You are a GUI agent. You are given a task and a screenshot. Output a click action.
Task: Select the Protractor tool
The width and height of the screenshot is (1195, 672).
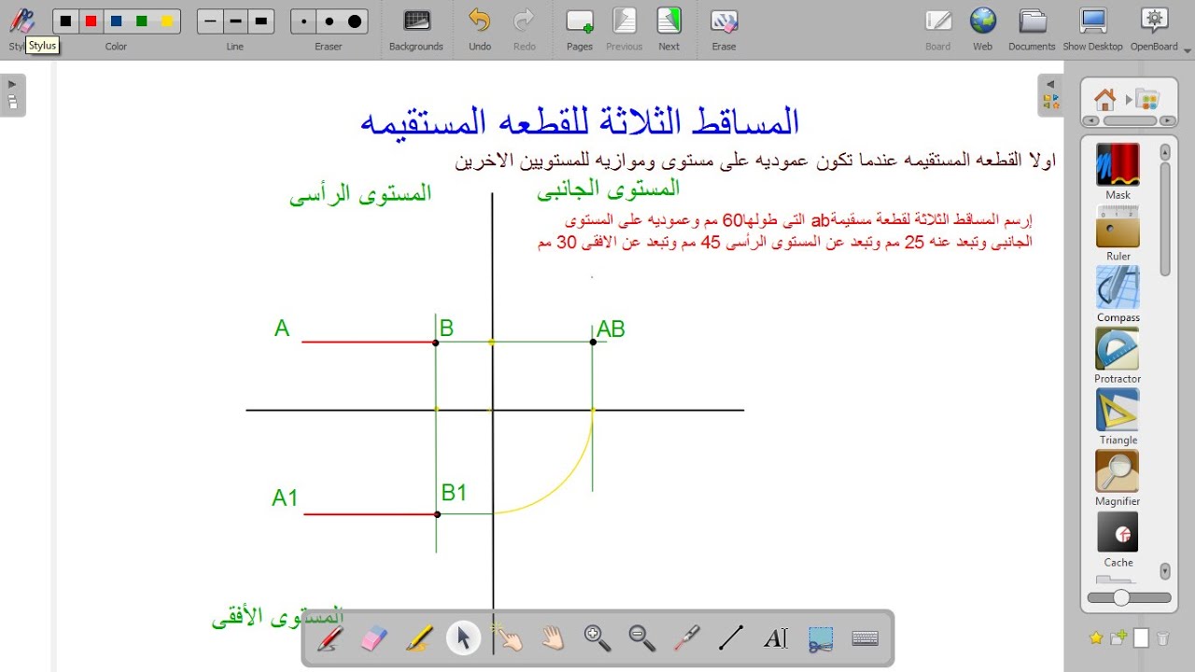(x=1118, y=350)
